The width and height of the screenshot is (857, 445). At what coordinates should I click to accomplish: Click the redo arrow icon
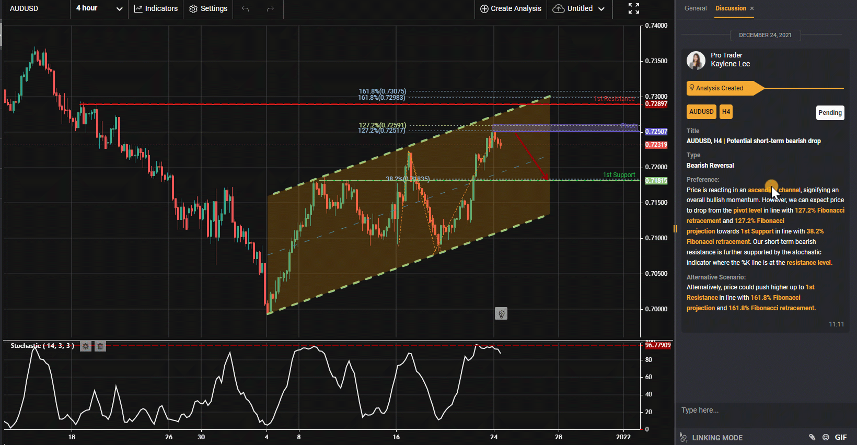click(270, 8)
